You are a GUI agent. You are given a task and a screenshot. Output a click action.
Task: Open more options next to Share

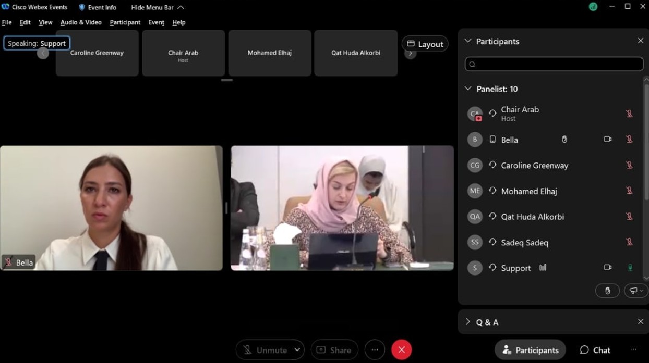click(x=375, y=350)
